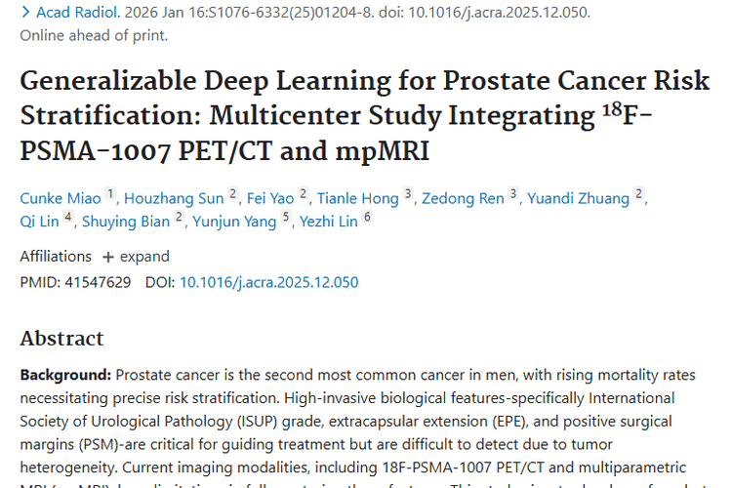This screenshot has height=488, width=732.
Task: Click the plus icon beside Affiliations
Action: (109, 257)
